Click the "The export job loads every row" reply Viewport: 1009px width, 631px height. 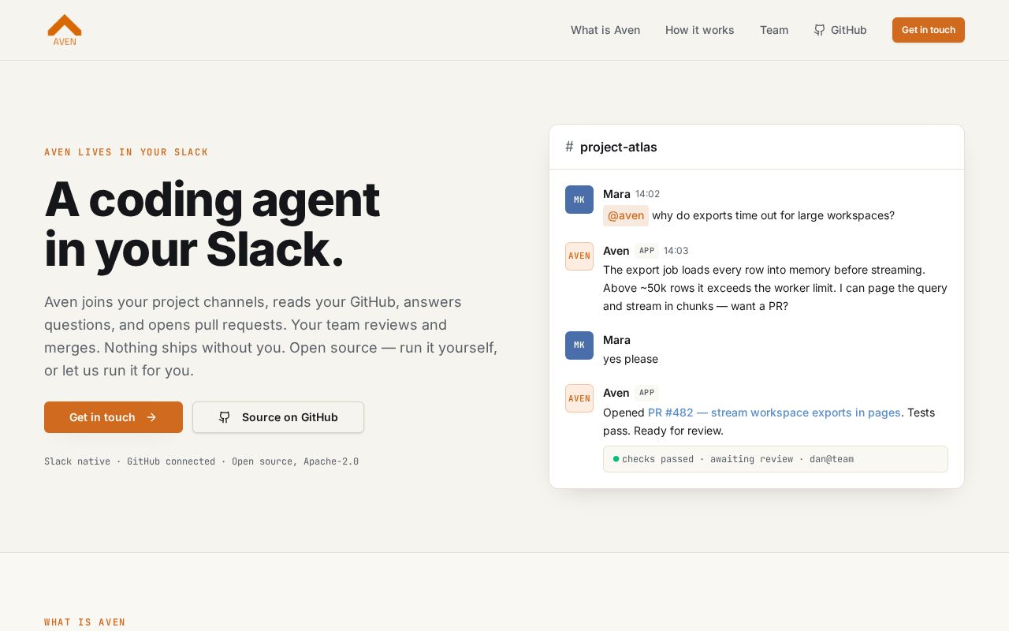775,288
